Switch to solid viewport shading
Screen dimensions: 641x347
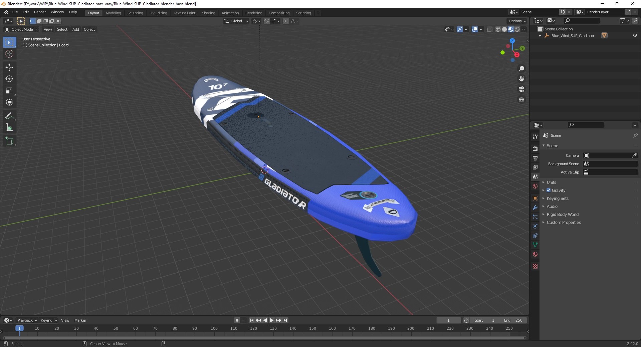tap(504, 29)
